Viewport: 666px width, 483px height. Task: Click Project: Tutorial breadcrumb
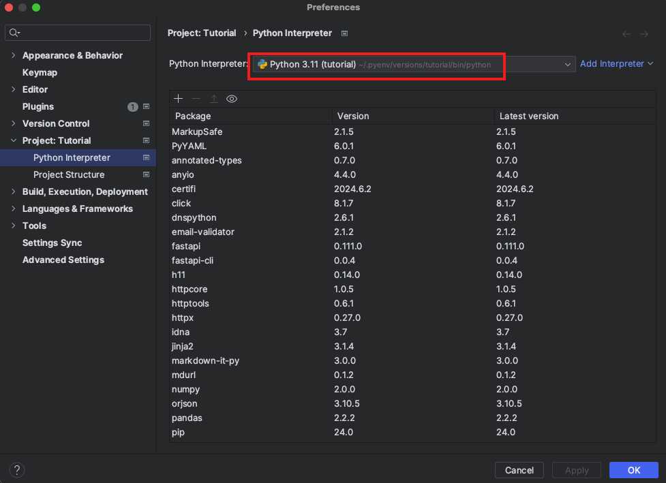[202, 33]
